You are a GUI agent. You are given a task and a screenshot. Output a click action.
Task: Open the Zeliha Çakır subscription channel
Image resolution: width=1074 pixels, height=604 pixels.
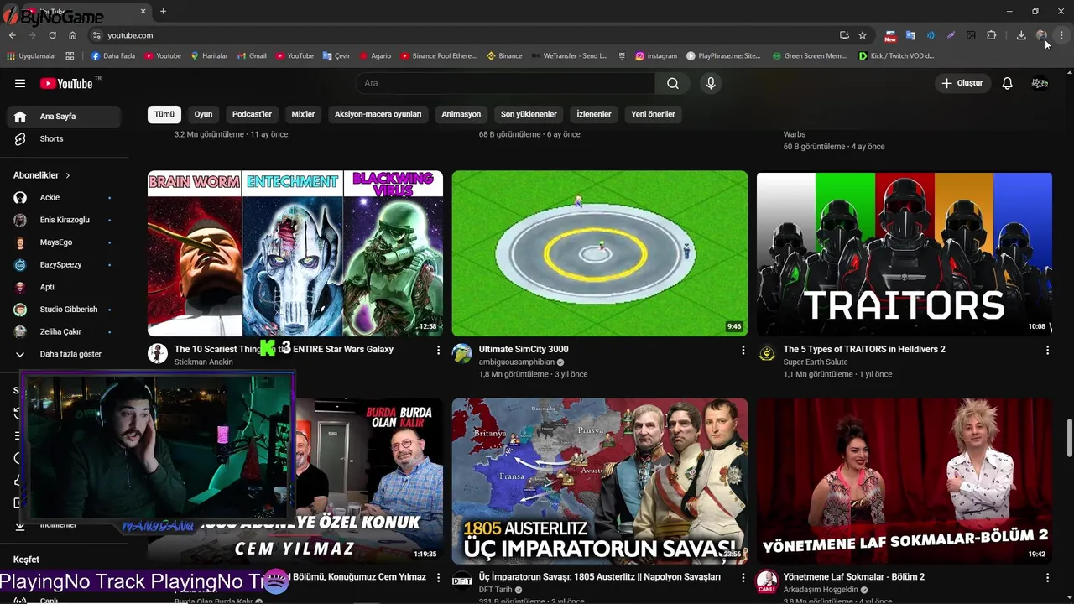point(65,331)
